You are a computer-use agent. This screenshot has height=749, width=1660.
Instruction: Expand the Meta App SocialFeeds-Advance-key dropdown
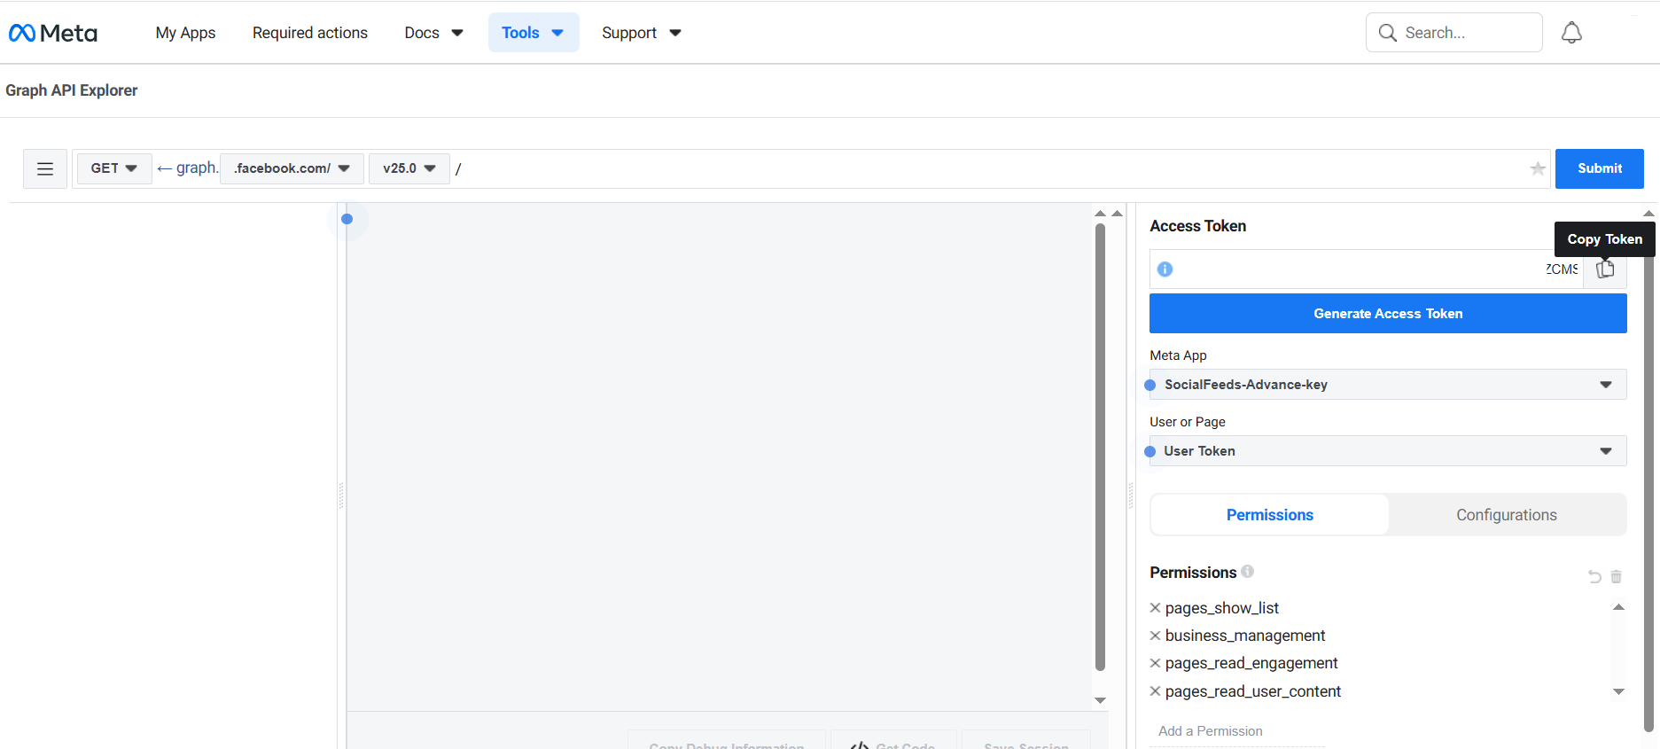point(1387,385)
